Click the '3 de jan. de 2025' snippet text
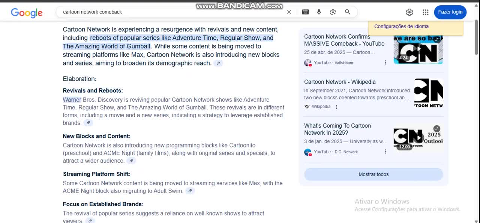The height and width of the screenshot is (223, 480). point(323,141)
